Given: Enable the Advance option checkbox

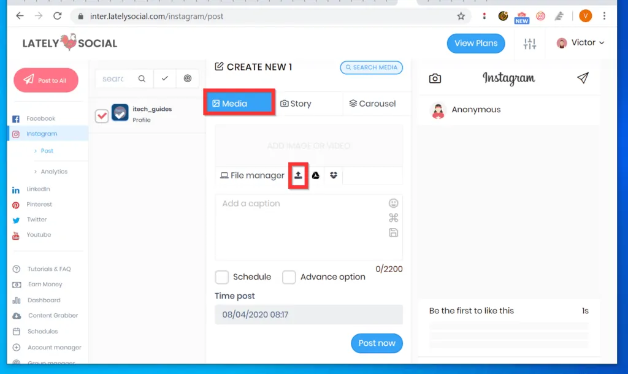Looking at the screenshot, I should pyautogui.click(x=289, y=277).
